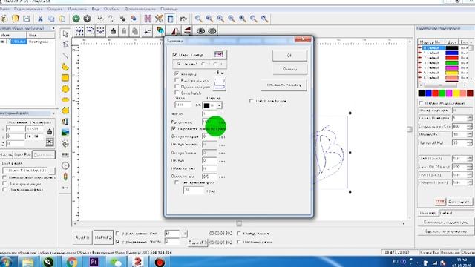Click the Cancel button below OK
Screen dimensions: 475x267
point(289,69)
